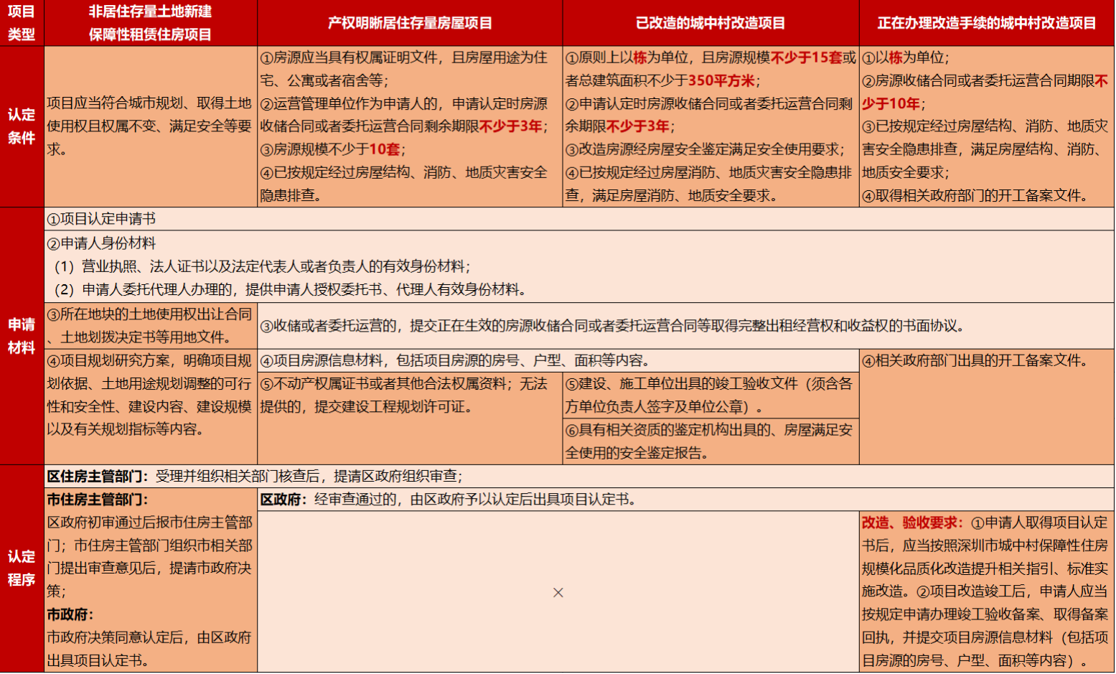Click cell '区政府：经审查通过的，由区政府予以认定'
This screenshot has width=1116, height=674.
(685, 499)
